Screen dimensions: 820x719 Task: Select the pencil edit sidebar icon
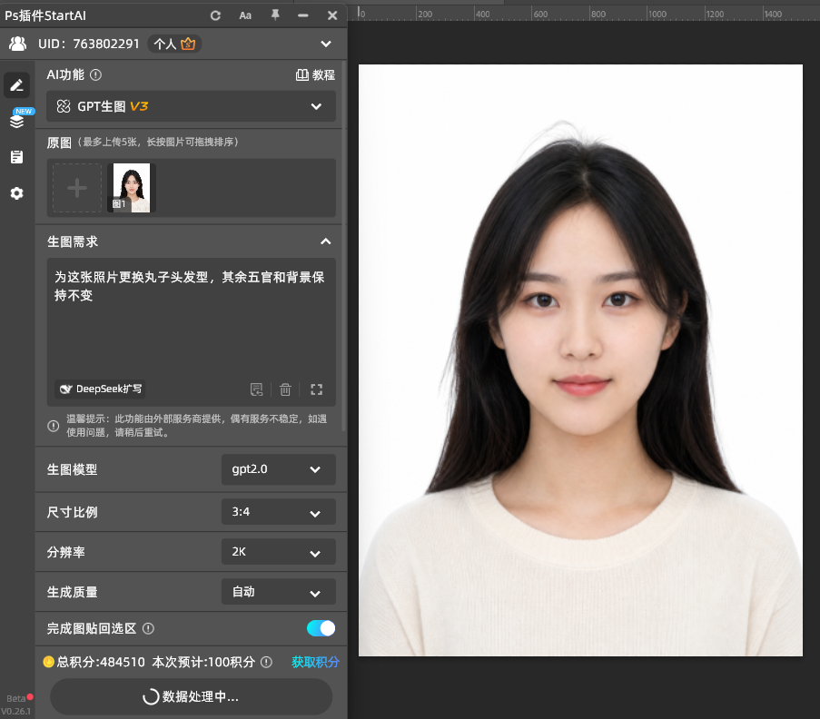point(16,85)
